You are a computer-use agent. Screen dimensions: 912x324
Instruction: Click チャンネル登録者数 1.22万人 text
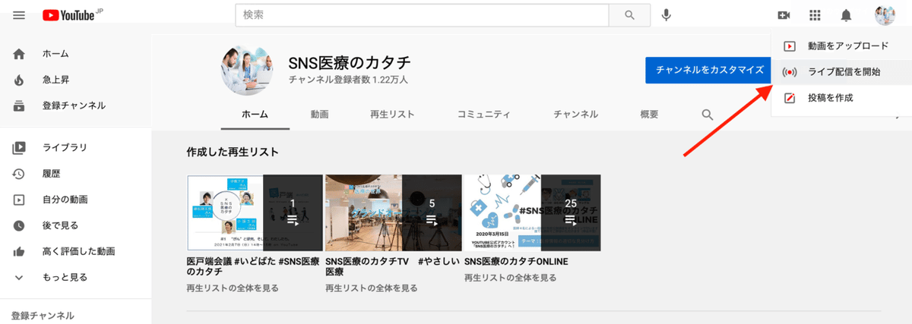[349, 80]
